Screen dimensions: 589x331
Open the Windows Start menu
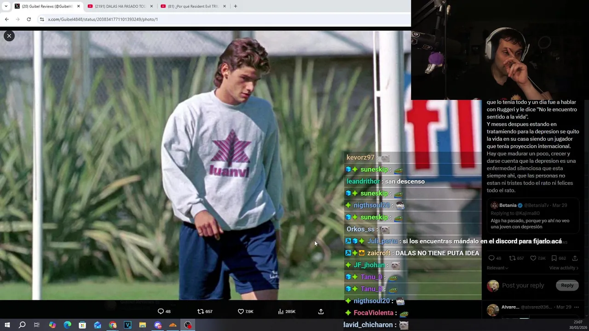point(7,325)
